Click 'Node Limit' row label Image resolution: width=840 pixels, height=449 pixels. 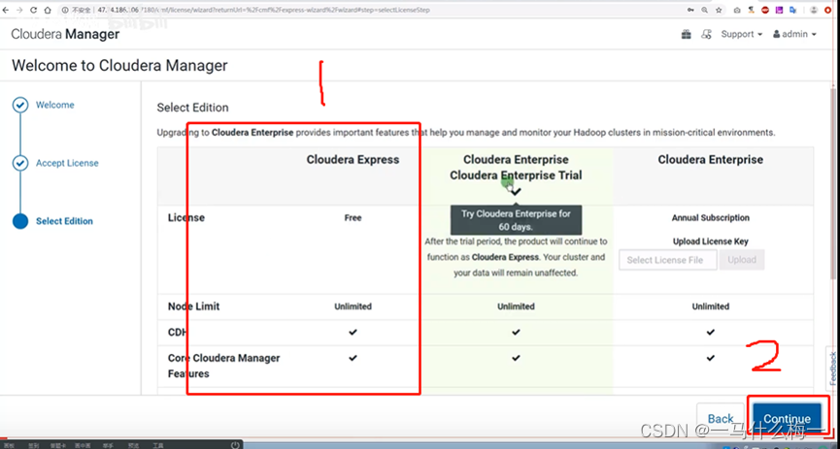tap(194, 306)
